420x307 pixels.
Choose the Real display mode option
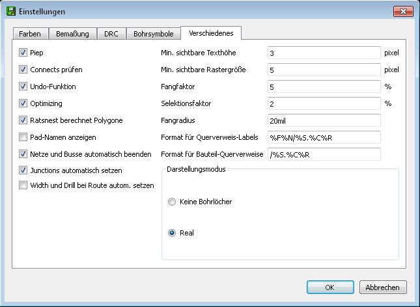[x=172, y=233]
